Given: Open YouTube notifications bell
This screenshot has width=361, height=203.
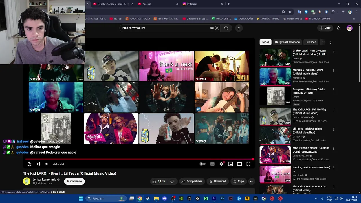Looking at the screenshot, I should coord(339,28).
